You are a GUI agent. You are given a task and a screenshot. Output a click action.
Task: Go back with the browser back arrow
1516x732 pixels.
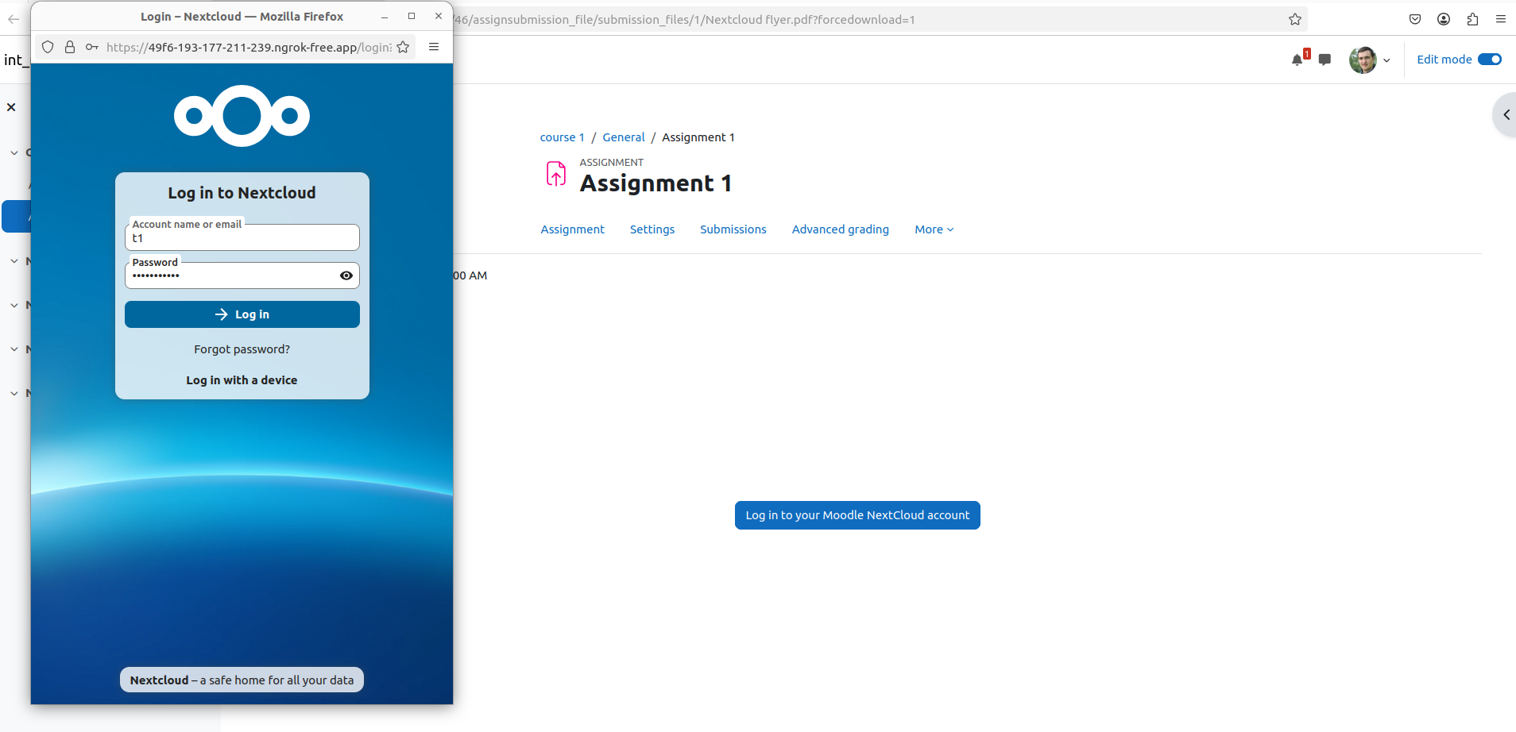(x=14, y=19)
